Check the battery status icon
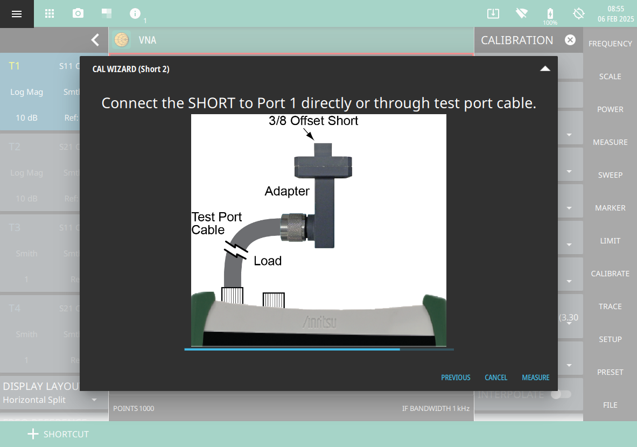 [x=550, y=14]
